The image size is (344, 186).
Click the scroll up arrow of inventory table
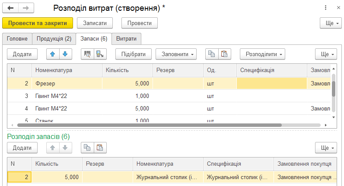click(334, 69)
